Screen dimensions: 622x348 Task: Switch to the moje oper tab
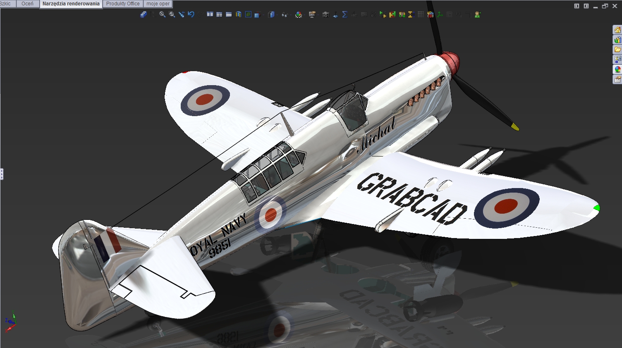tap(158, 4)
